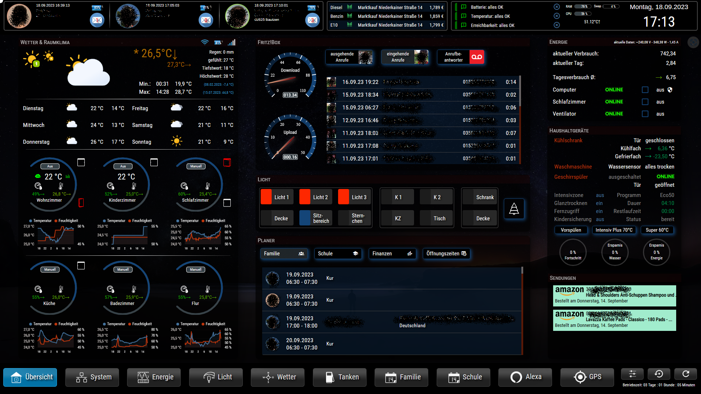Toggle Licht 2 switch
Image resolution: width=701 pixels, height=394 pixels.
pos(316,197)
